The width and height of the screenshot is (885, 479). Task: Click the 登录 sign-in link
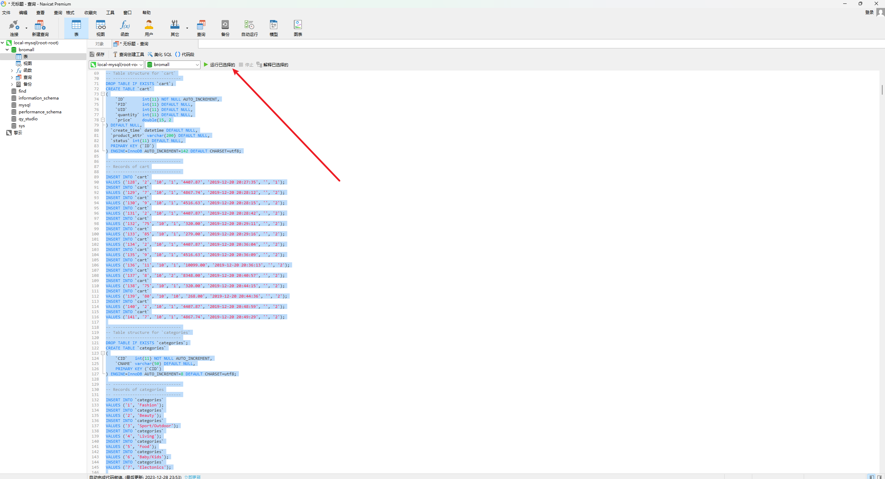869,12
